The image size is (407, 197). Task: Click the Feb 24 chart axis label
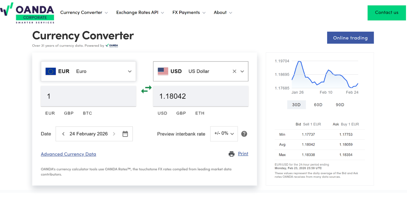(352, 92)
